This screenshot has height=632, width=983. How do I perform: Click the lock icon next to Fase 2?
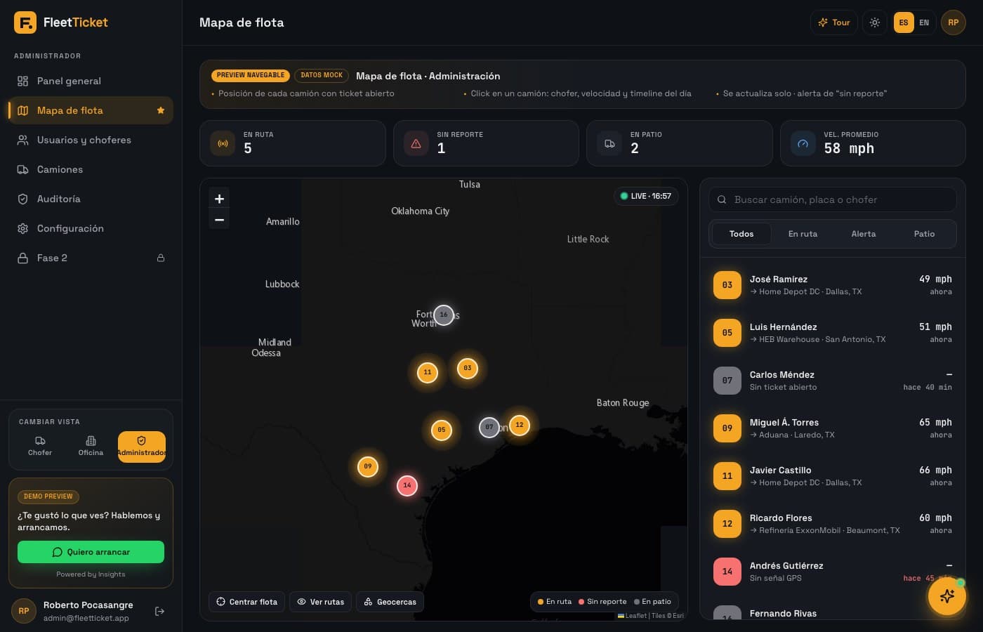(x=161, y=258)
